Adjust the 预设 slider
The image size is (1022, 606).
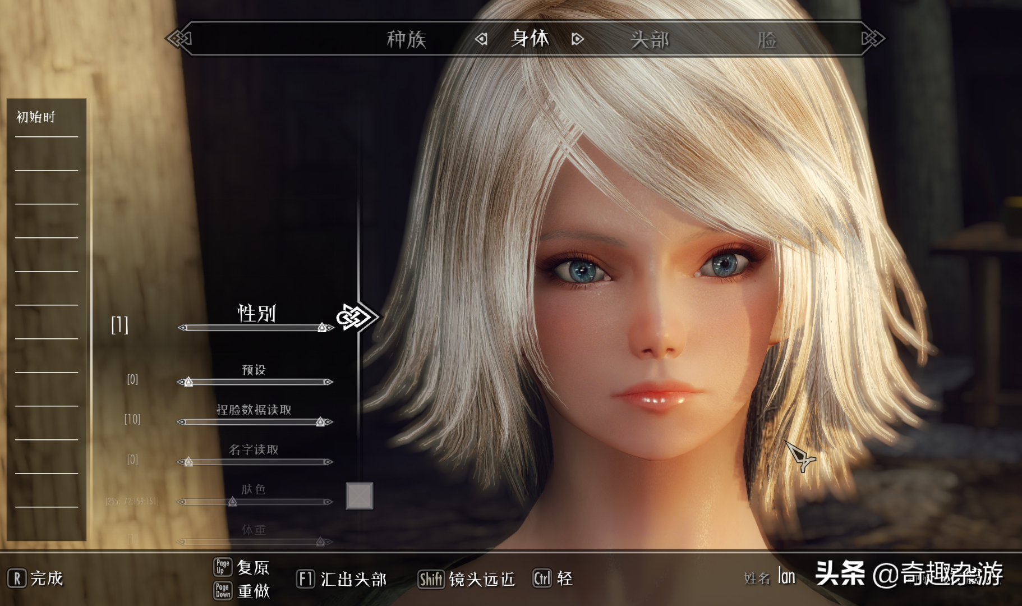[x=255, y=382]
